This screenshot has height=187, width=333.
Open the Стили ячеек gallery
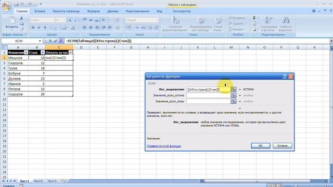[x=218, y=24]
